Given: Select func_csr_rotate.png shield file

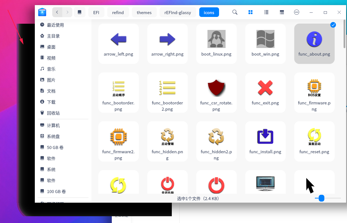Looking at the screenshot, I should coord(216,93).
